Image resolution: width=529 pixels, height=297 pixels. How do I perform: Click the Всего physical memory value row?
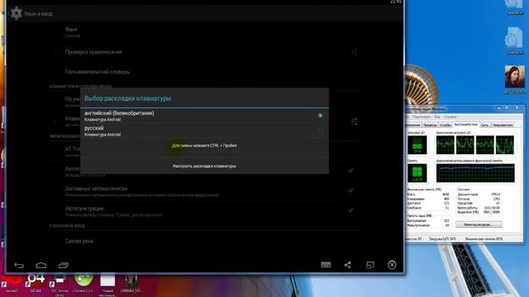click(x=428, y=195)
